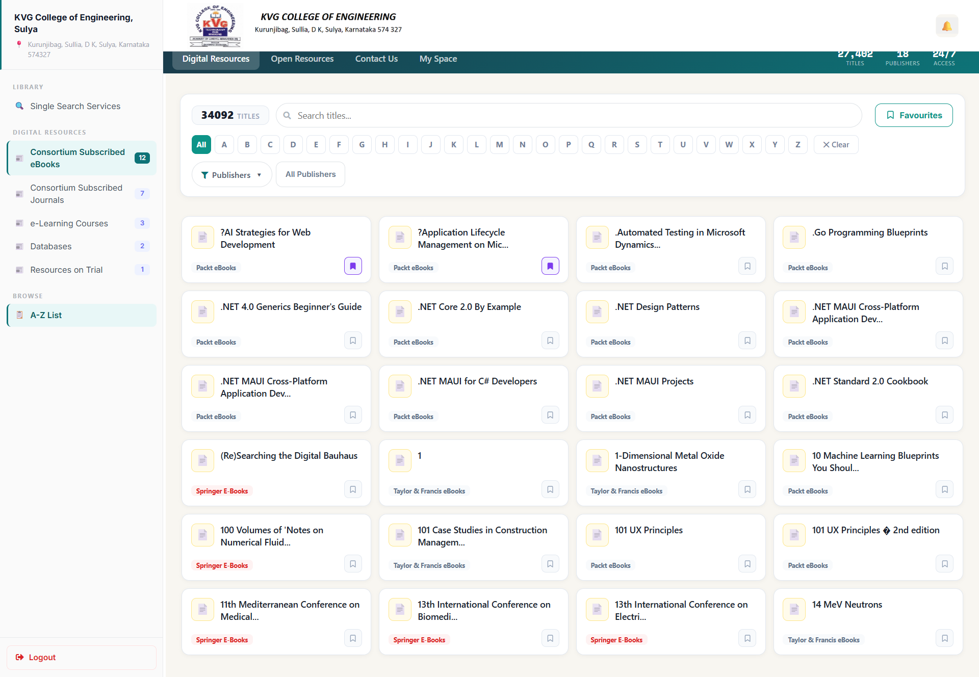The width and height of the screenshot is (979, 677).
Task: Remove bookmark on '?AI Strategies for Web Development'
Action: [353, 266]
